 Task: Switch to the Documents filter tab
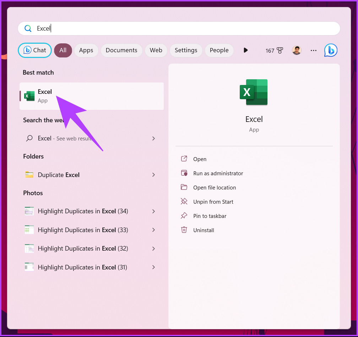121,50
